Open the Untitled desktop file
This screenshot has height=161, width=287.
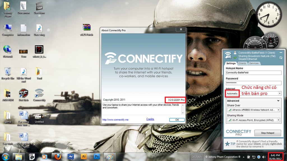[39, 118]
